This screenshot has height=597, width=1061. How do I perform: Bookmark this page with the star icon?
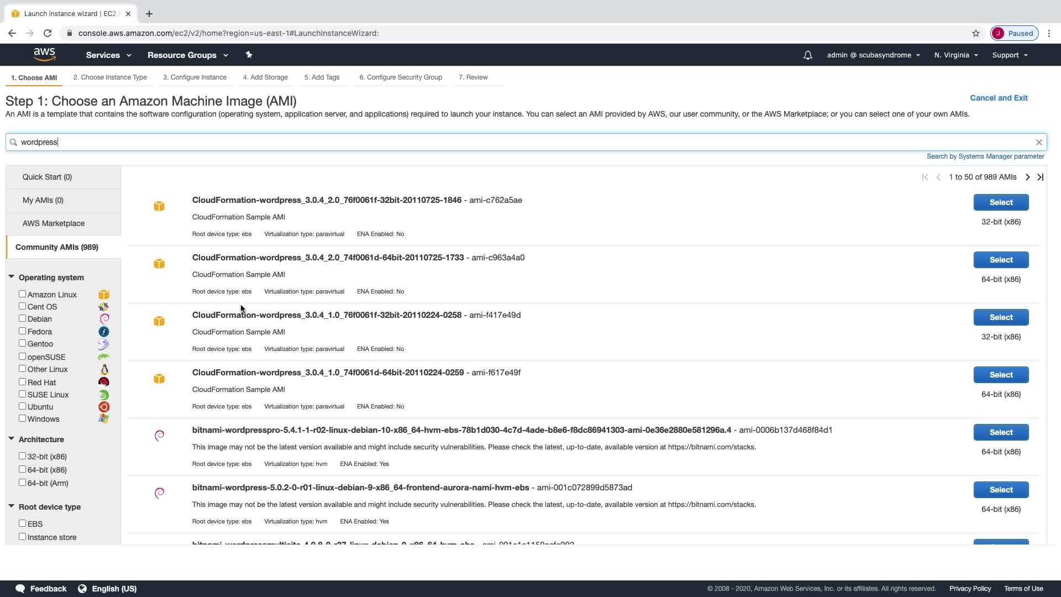click(975, 33)
